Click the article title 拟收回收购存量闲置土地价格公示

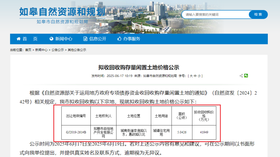[x=139, y=67]
